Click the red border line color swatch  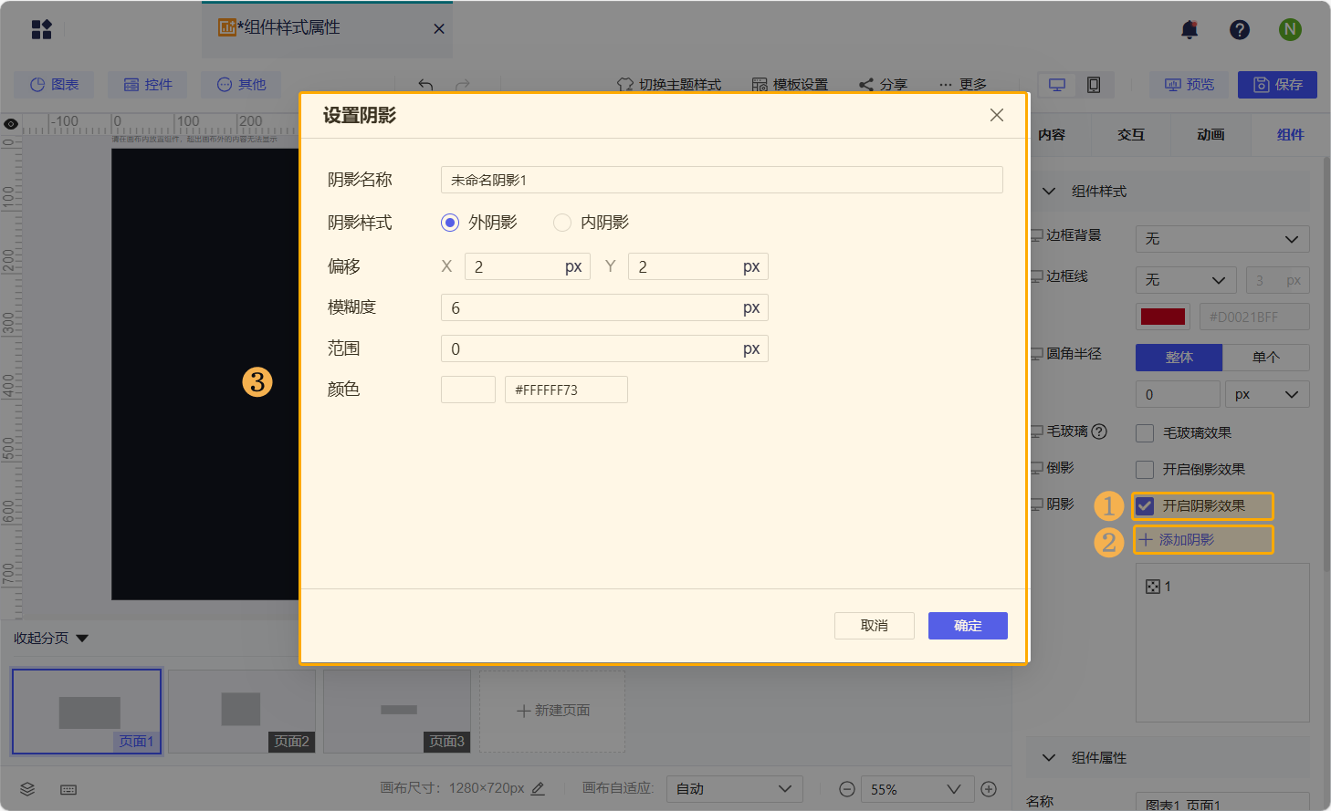(x=1162, y=316)
